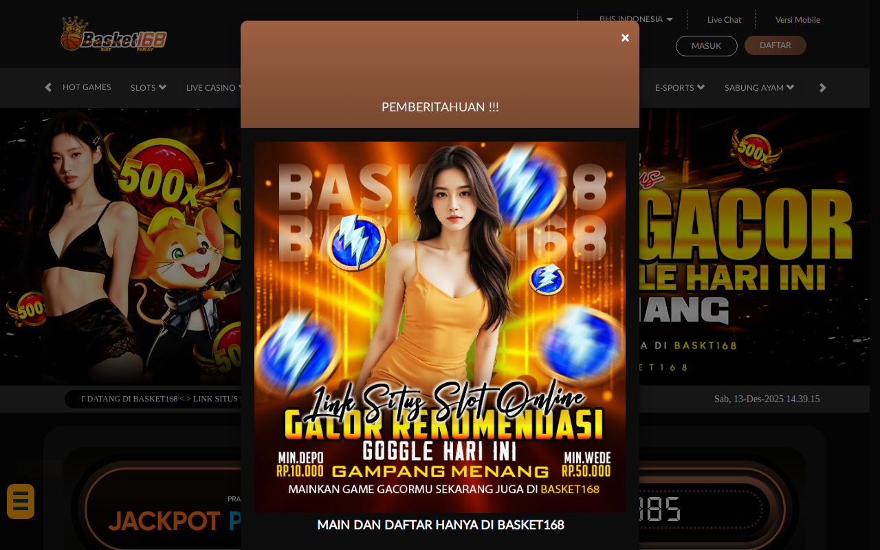Select the 'MAIN DAN DAFTAR HANYA DI BASKET168' text
Screen dimensions: 880x550
441,525
